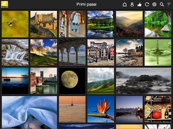Click the Primi passi title
The width and height of the screenshot is (173, 129).
pos(86,4)
